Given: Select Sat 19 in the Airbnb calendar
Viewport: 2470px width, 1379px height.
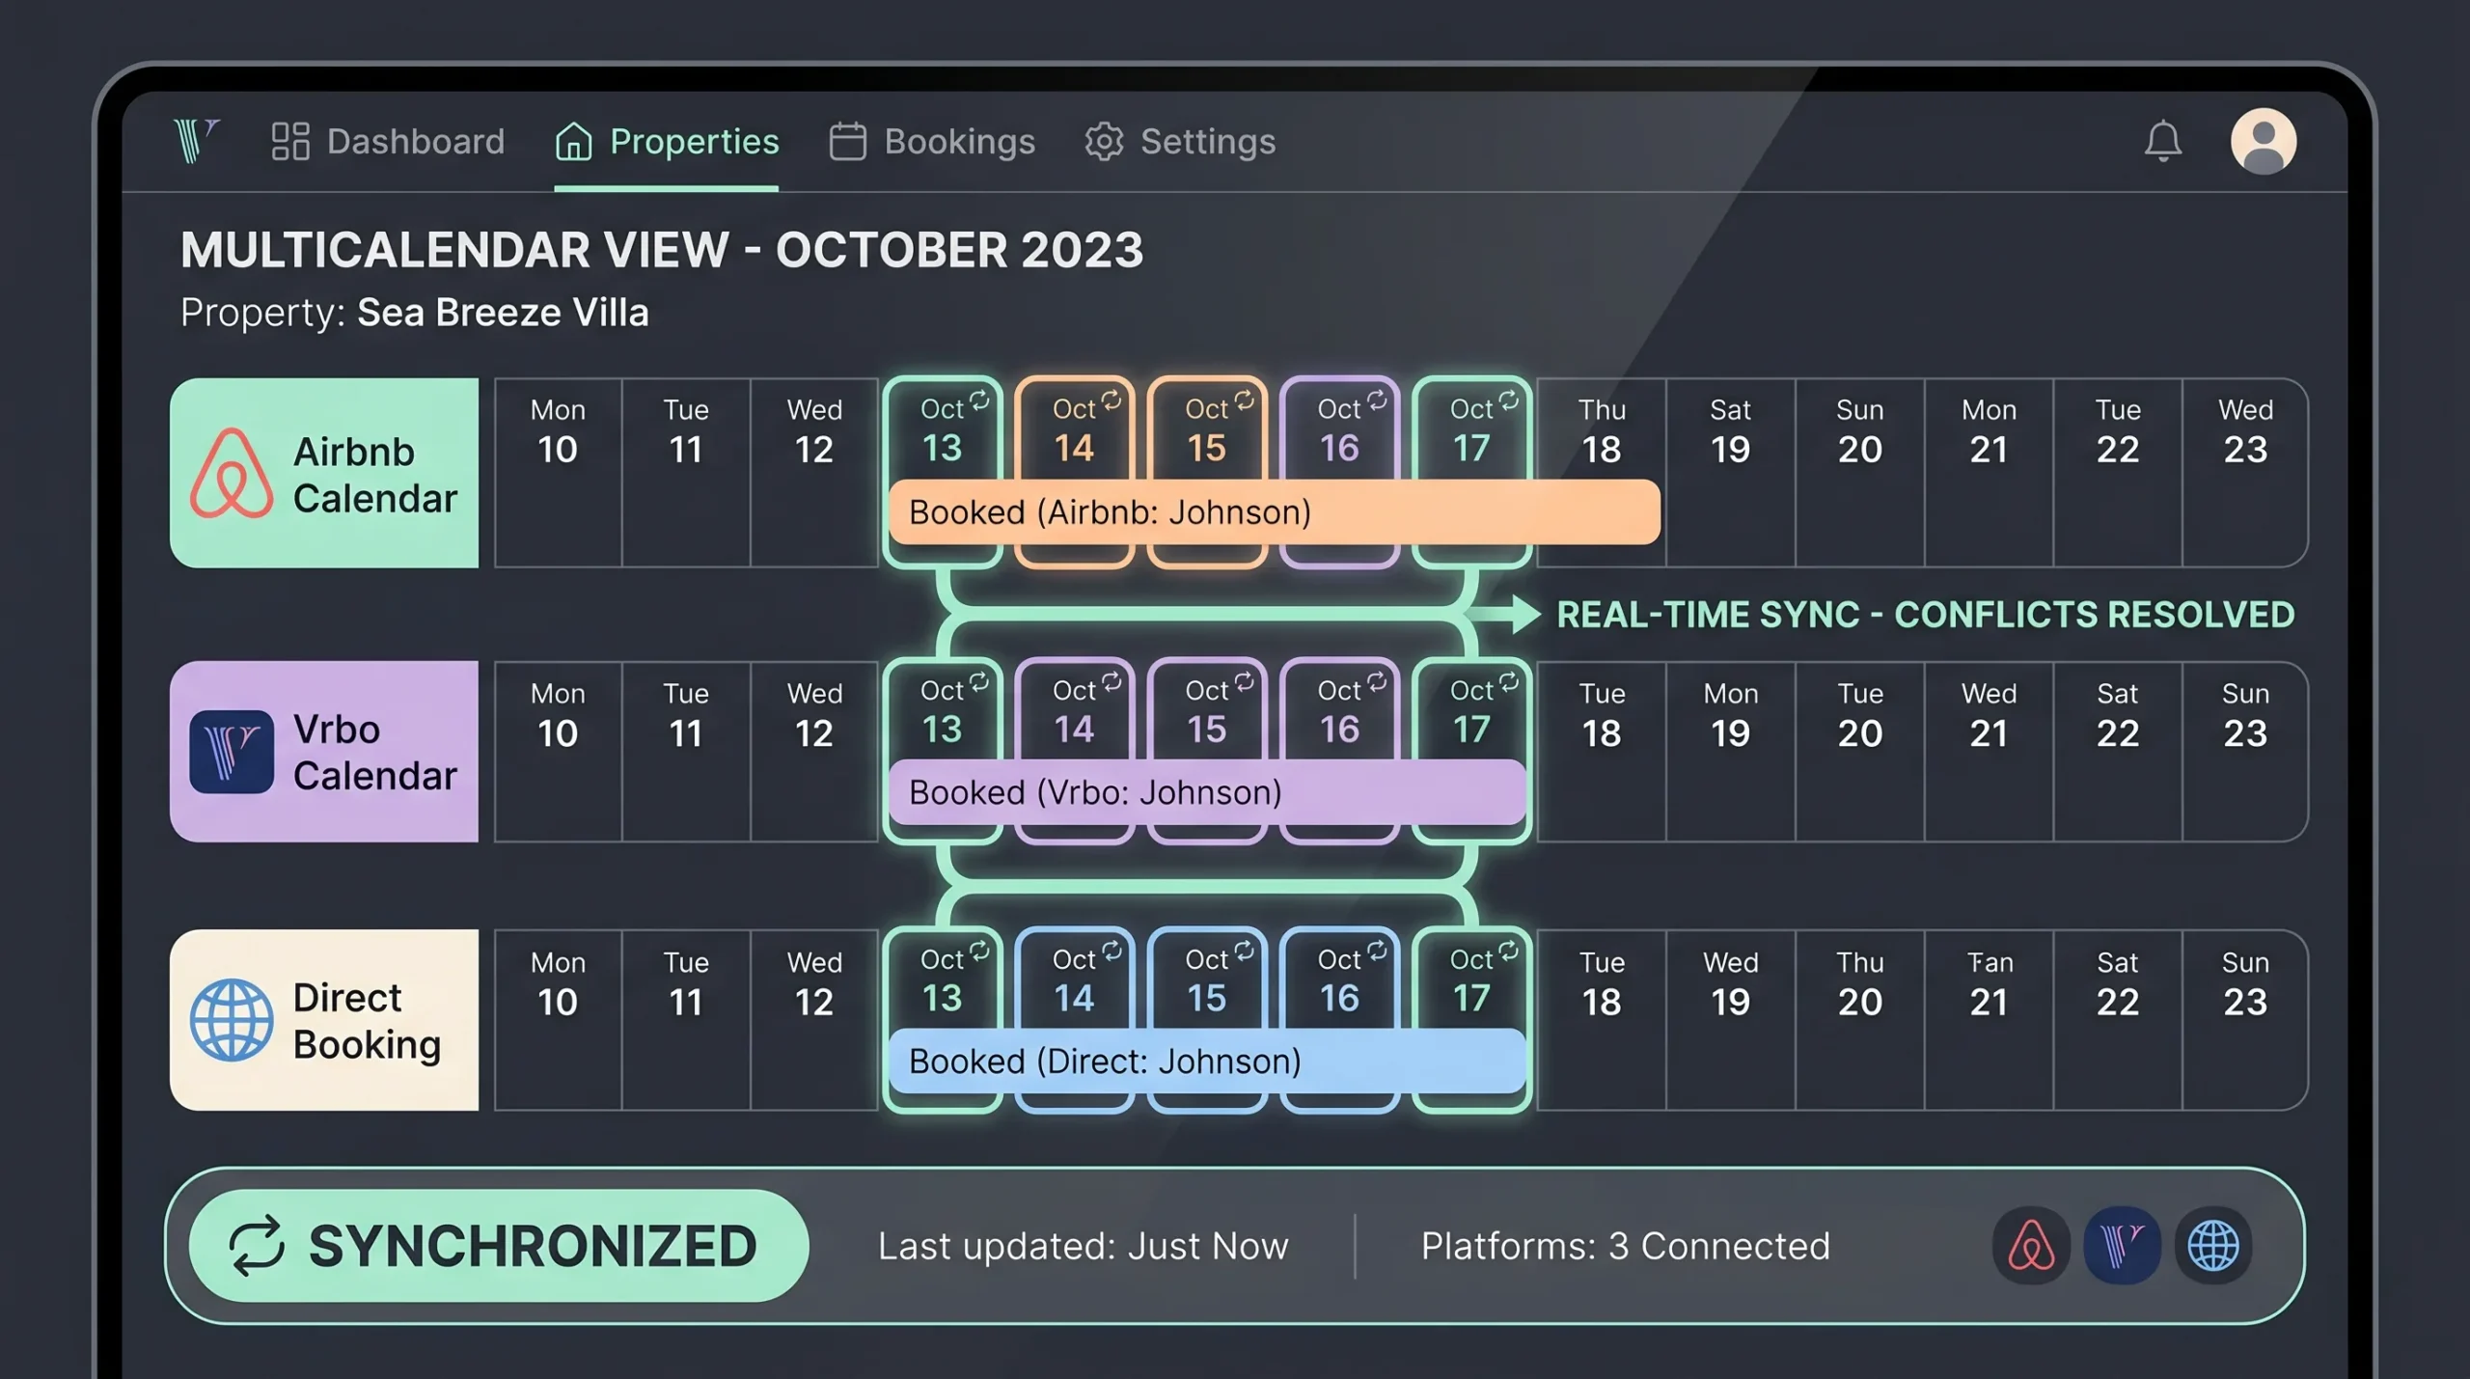Looking at the screenshot, I should 1731,472.
